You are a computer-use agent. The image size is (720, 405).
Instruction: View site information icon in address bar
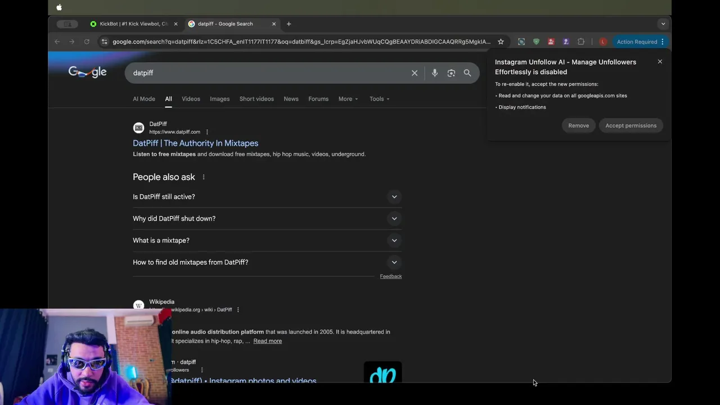104,42
